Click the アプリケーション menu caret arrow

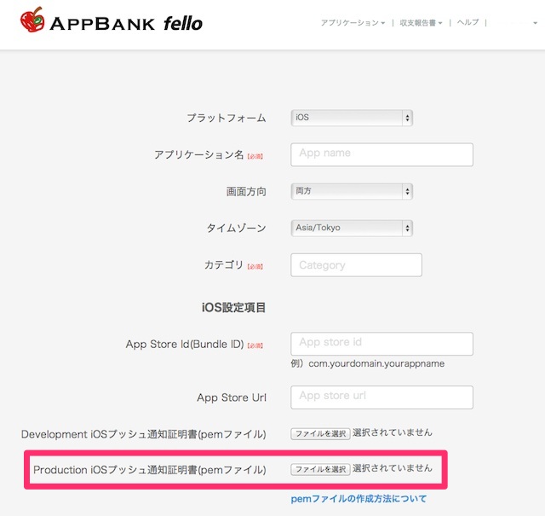383,24
